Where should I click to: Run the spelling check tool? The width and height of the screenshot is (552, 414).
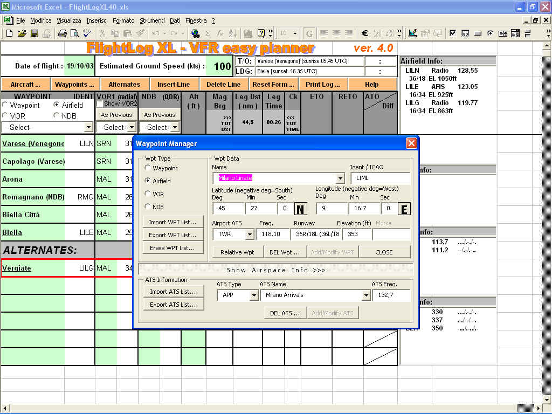87,33
